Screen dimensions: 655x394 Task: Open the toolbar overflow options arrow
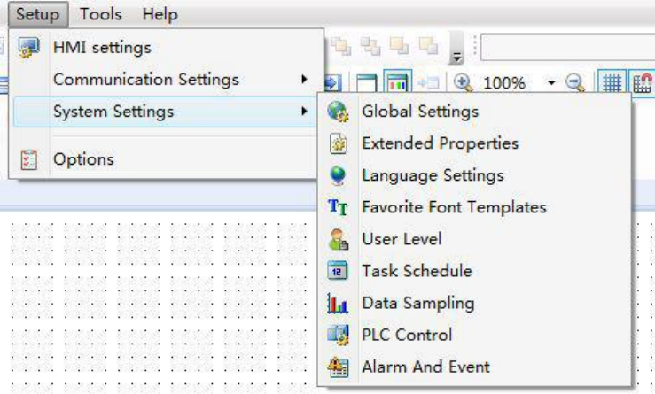[x=457, y=49]
